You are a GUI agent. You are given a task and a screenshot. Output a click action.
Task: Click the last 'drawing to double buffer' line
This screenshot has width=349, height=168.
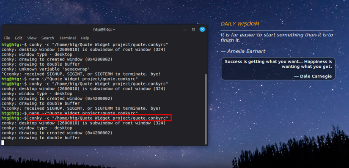[x=41, y=138]
